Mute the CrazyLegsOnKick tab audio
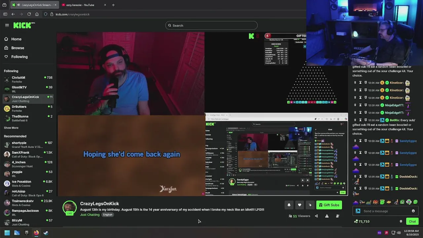The width and height of the screenshot is (423, 238). click(x=18, y=5)
